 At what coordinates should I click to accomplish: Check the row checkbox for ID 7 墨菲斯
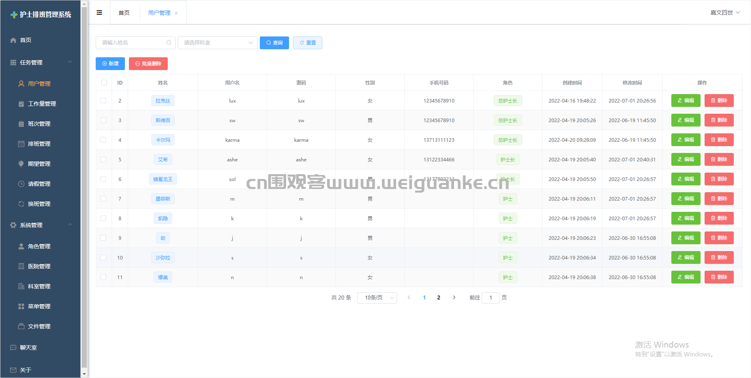[103, 199]
